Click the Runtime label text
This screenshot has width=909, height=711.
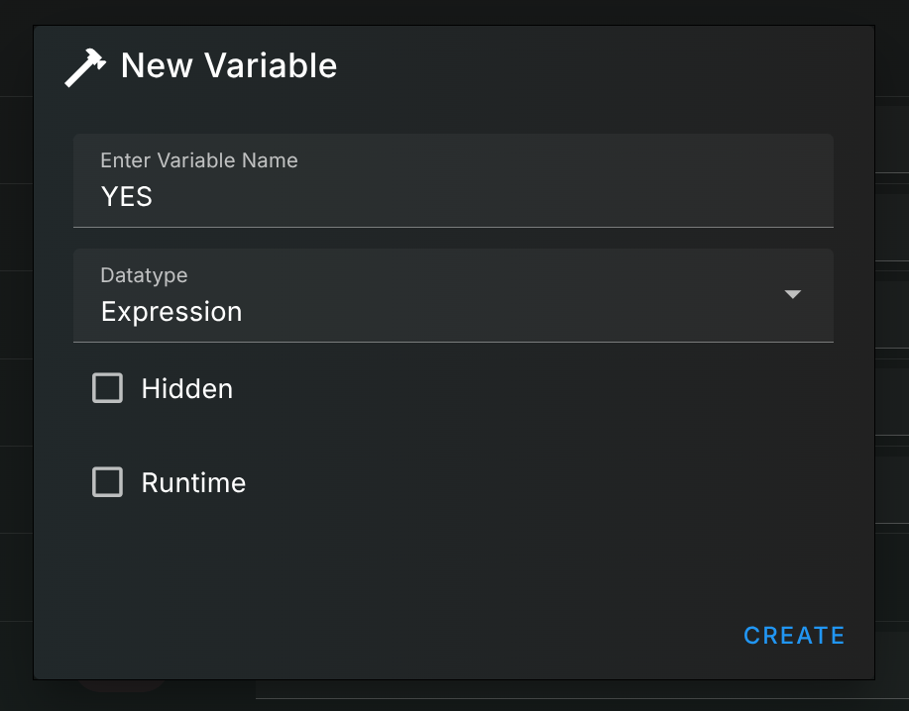click(193, 483)
